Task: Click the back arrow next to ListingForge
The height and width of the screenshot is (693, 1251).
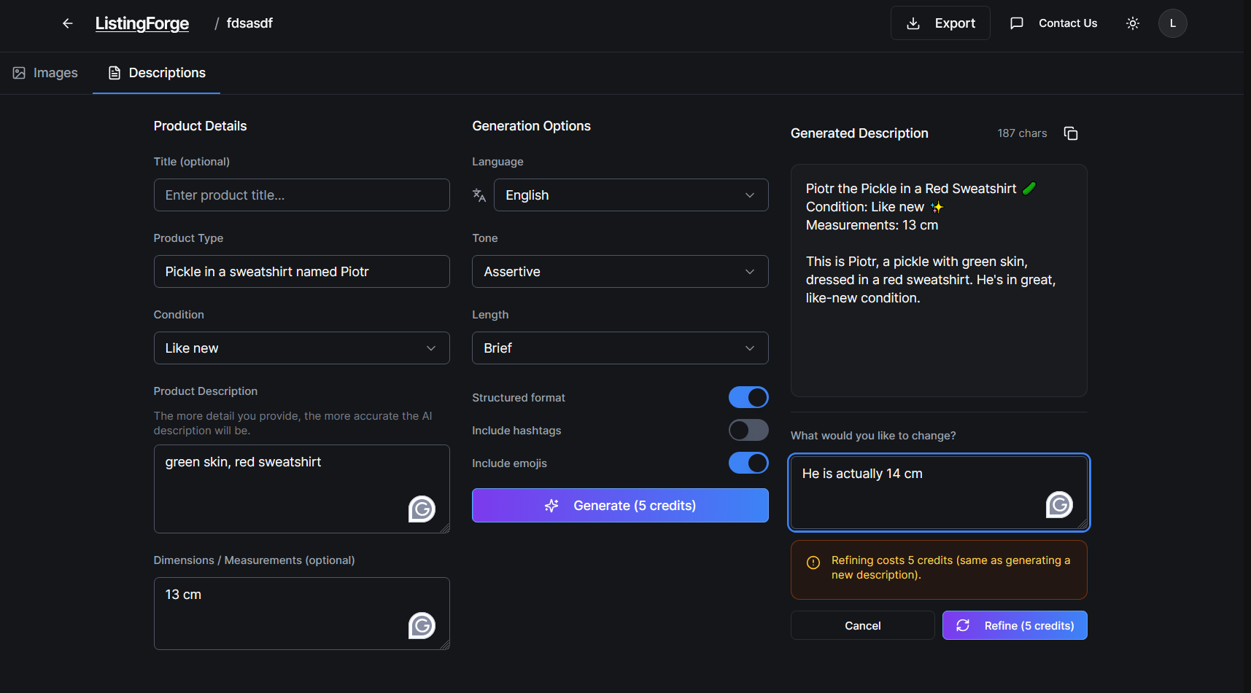Action: click(67, 23)
